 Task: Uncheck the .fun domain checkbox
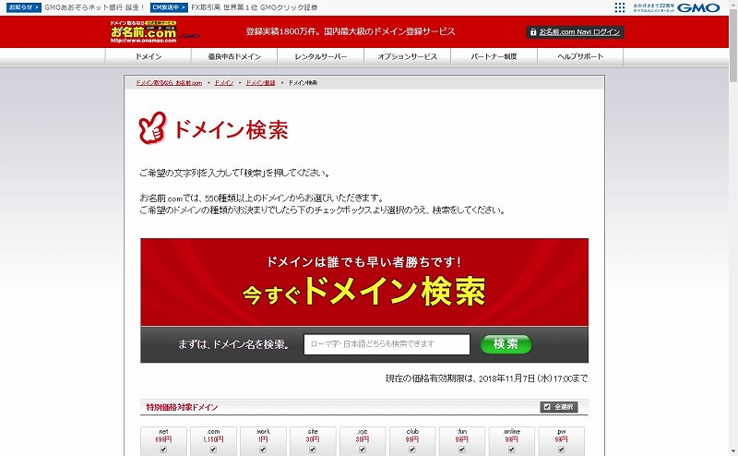462,450
